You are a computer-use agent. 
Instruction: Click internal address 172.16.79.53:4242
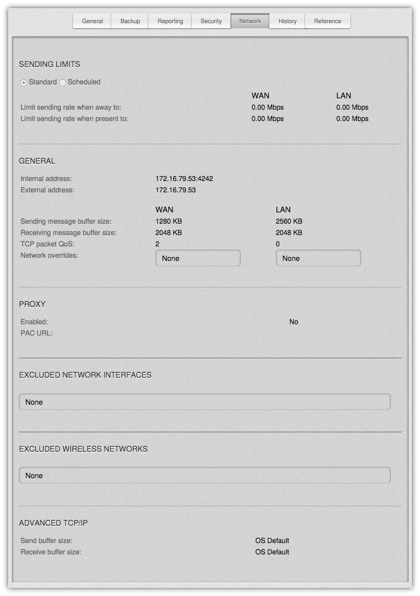184,179
